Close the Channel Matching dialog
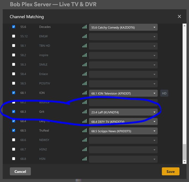Viewport: 189px width, 182px height. pyautogui.click(x=179, y=17)
